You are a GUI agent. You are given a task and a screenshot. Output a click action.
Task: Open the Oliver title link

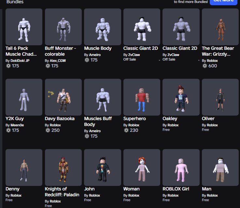pos(208,119)
